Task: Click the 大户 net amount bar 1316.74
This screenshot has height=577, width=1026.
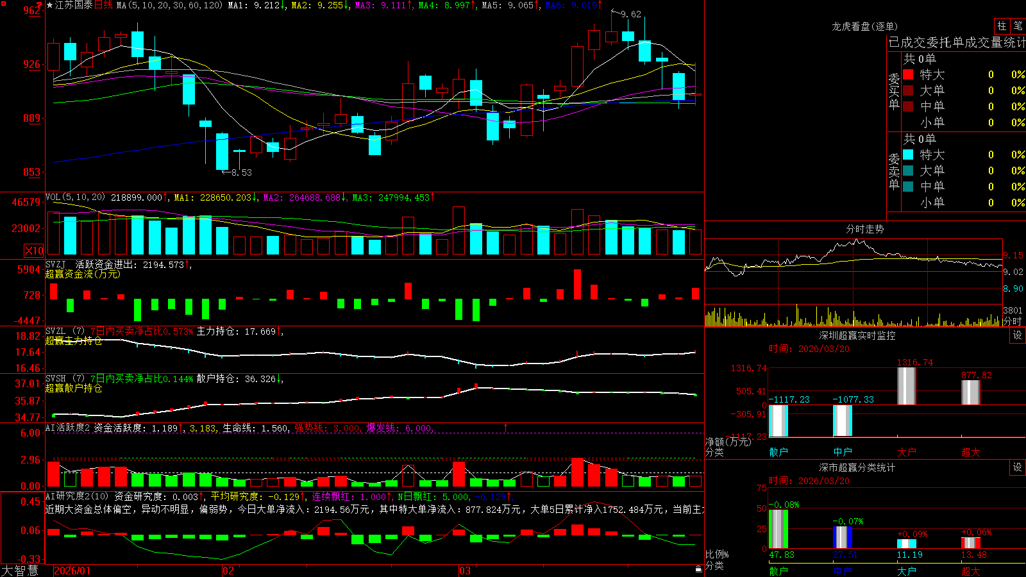Action: point(907,386)
